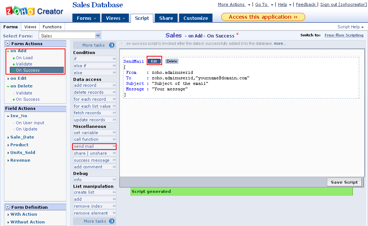The image size is (368, 226).
Task: Select Validate under on Add
Action: (x=24, y=64)
